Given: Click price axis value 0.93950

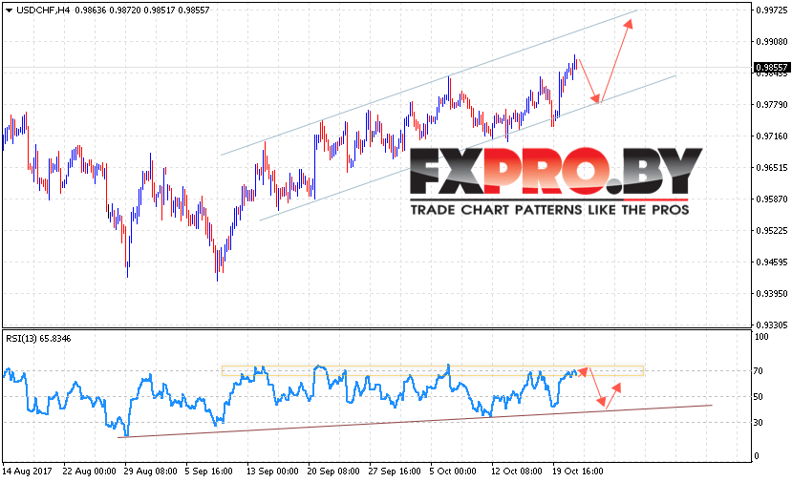Looking at the screenshot, I should pyautogui.click(x=771, y=293).
